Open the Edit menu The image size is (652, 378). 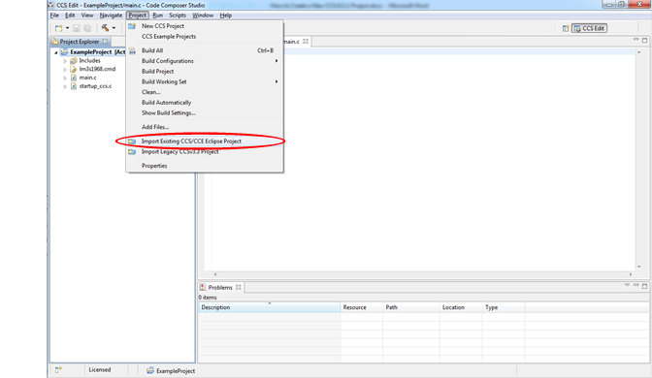(70, 16)
